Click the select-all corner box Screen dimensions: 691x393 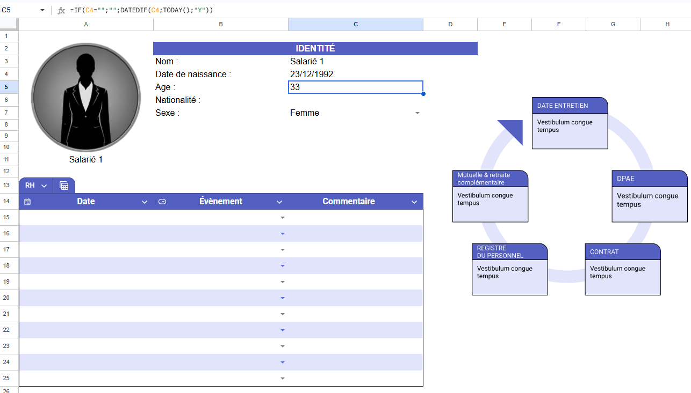pyautogui.click(x=9, y=24)
